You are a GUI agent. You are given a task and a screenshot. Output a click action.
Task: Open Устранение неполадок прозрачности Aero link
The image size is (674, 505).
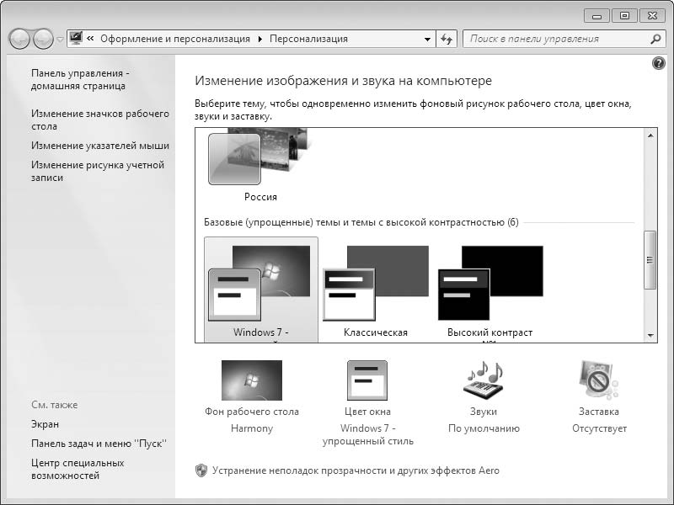pyautogui.click(x=356, y=470)
